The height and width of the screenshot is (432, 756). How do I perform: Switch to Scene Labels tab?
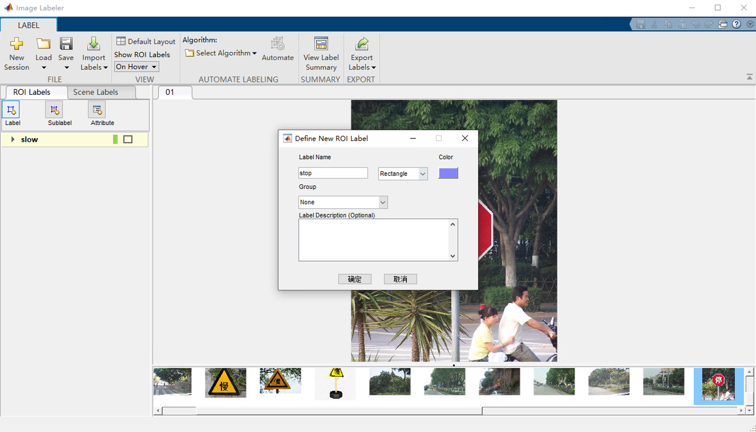coord(96,92)
